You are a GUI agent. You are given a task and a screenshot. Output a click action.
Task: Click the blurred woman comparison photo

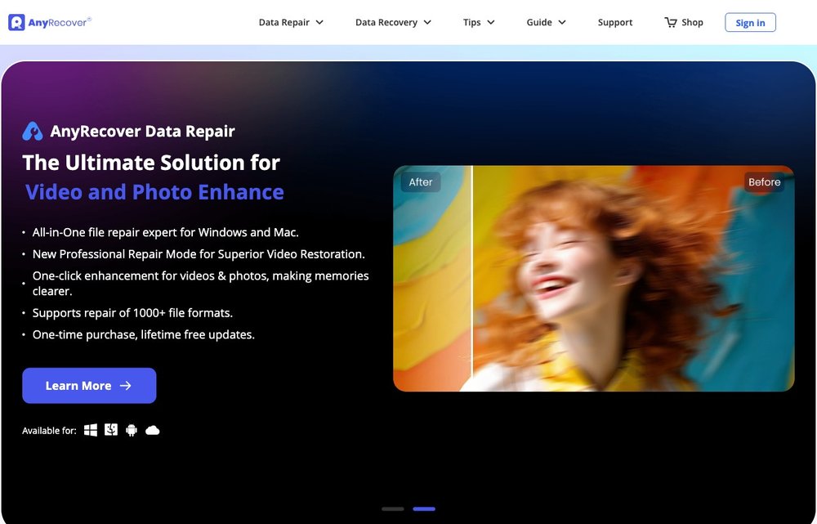coord(593,279)
